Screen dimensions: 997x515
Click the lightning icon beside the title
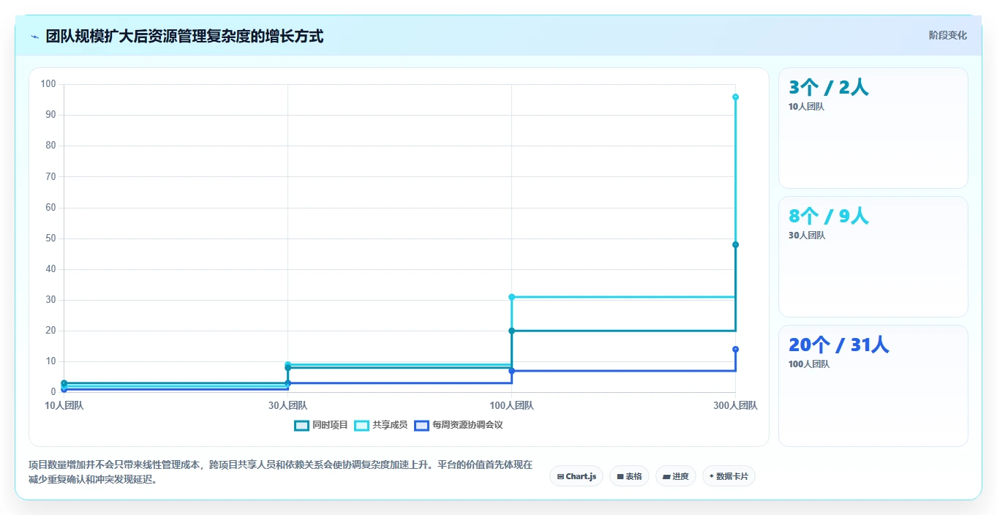[x=34, y=37]
